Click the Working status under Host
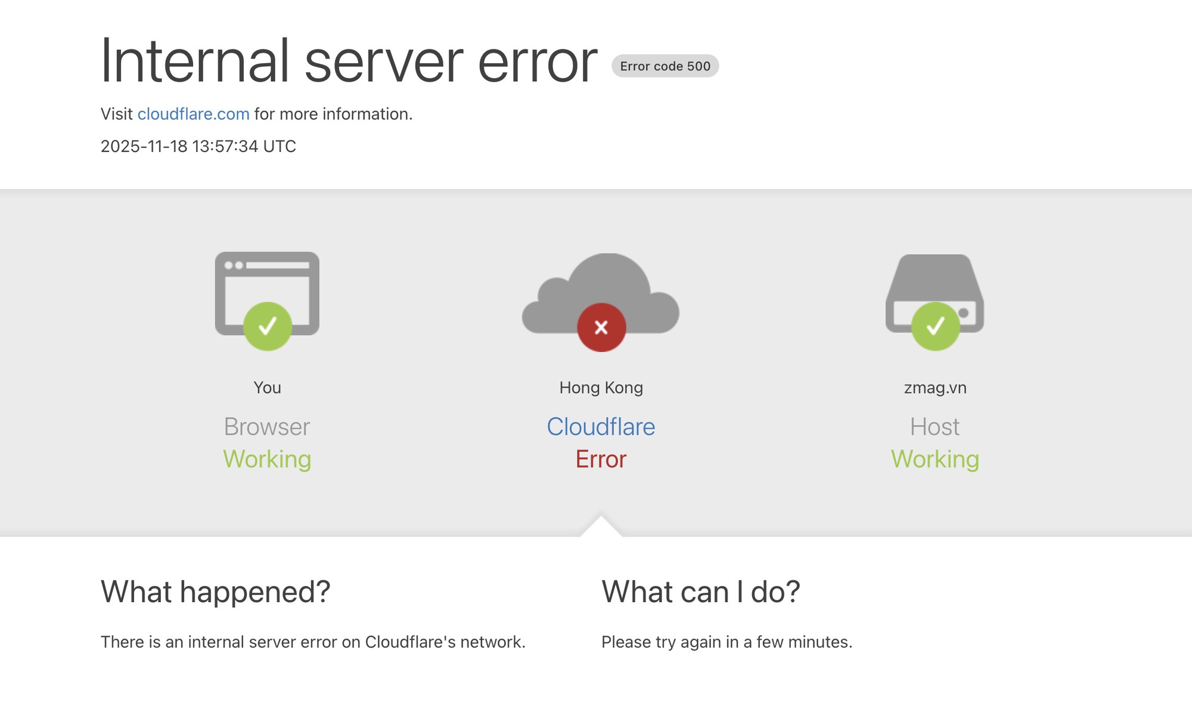This screenshot has height=703, width=1192. (935, 459)
